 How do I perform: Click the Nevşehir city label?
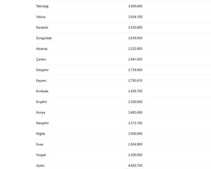pos(42,123)
